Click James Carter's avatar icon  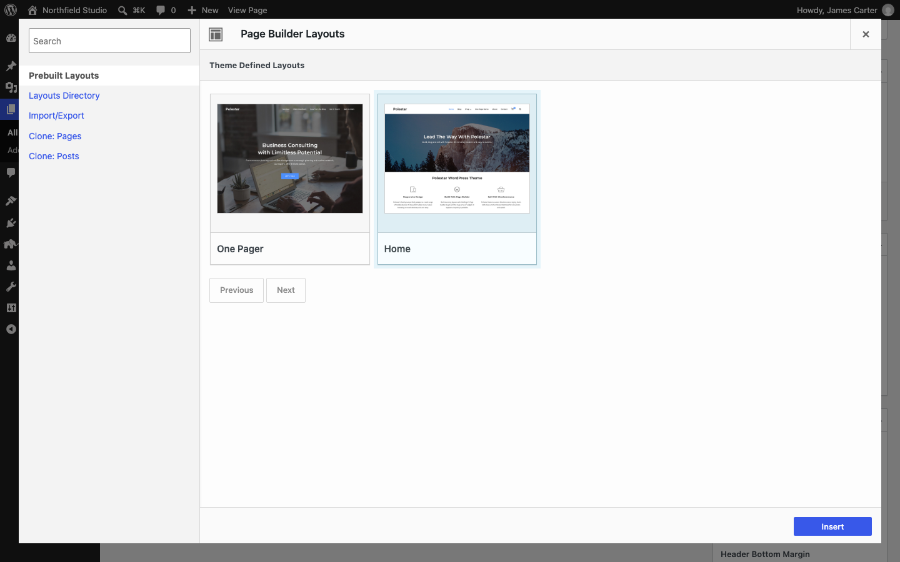pyautogui.click(x=888, y=10)
